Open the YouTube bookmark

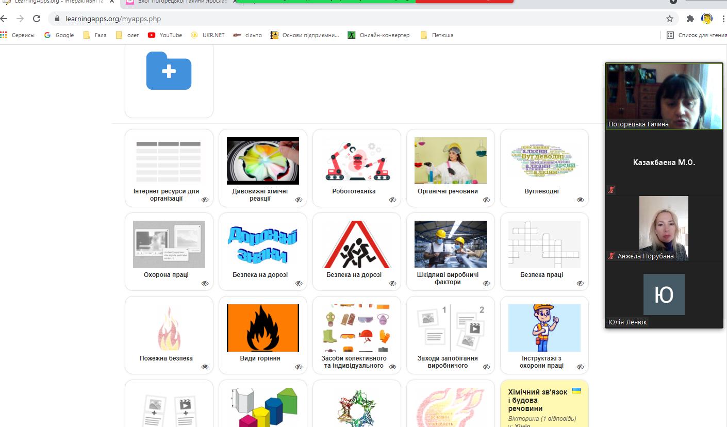[165, 35]
